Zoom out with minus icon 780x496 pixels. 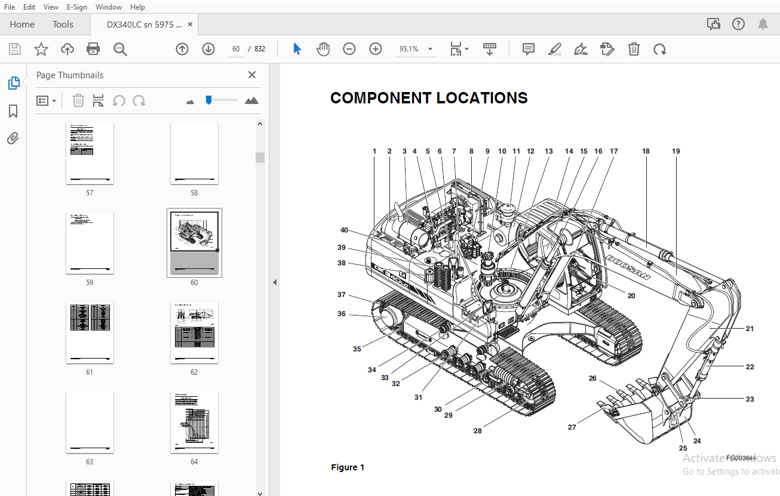tap(349, 49)
